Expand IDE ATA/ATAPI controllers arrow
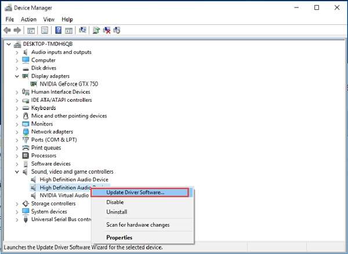 tap(17, 100)
